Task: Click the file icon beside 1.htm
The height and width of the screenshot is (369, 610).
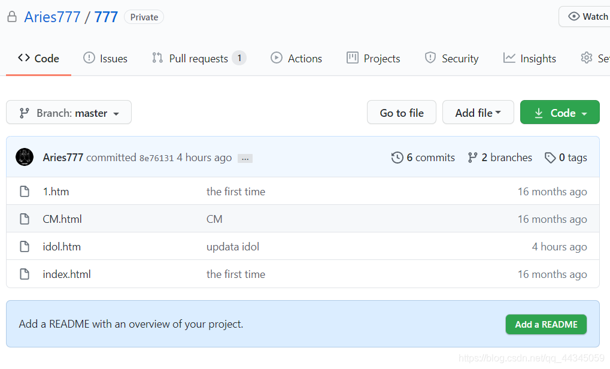Action: point(25,192)
